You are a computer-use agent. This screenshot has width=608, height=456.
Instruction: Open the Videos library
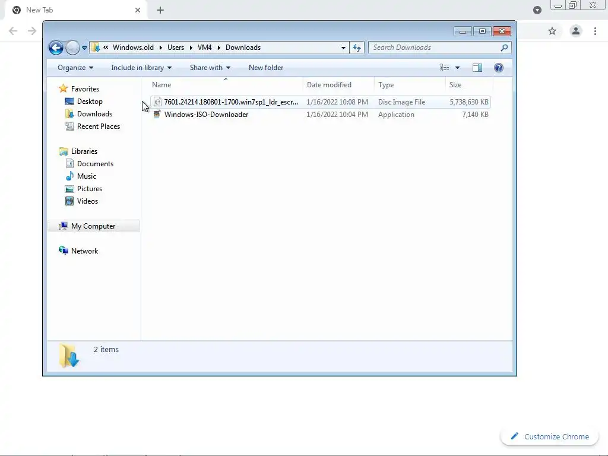[87, 201]
